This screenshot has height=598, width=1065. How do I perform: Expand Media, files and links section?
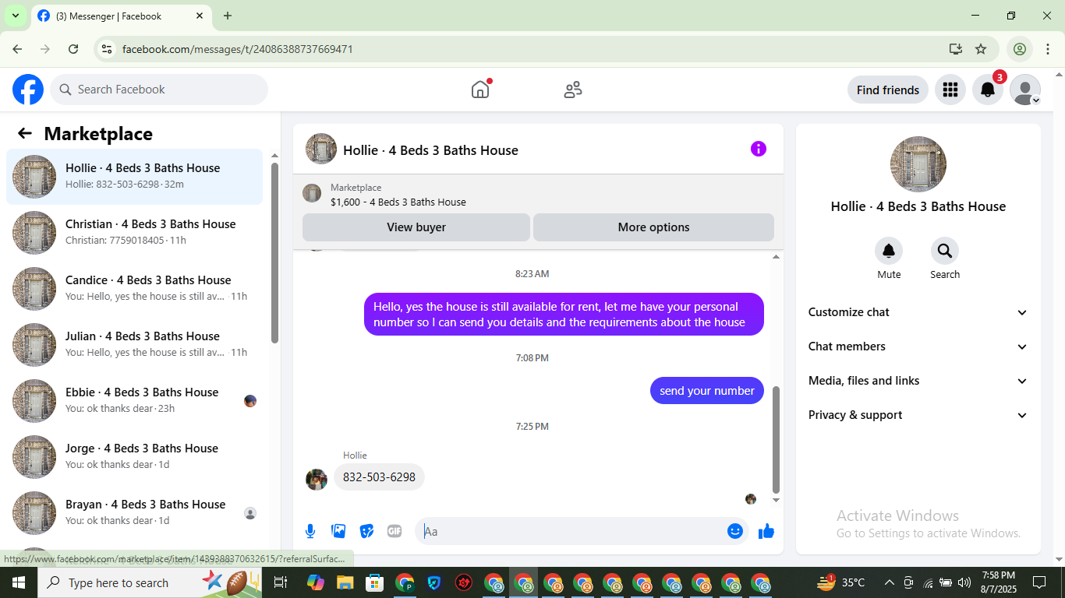click(x=918, y=381)
